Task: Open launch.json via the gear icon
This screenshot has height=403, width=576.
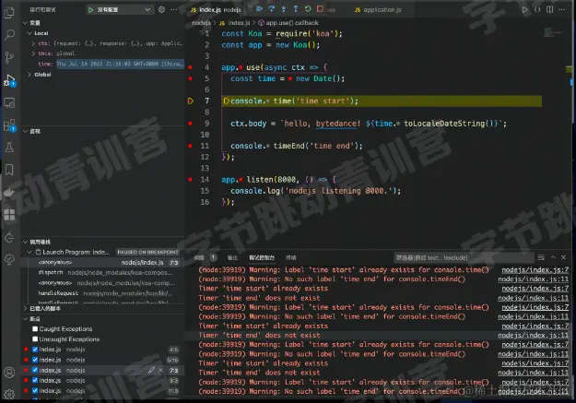Action: tap(161, 9)
